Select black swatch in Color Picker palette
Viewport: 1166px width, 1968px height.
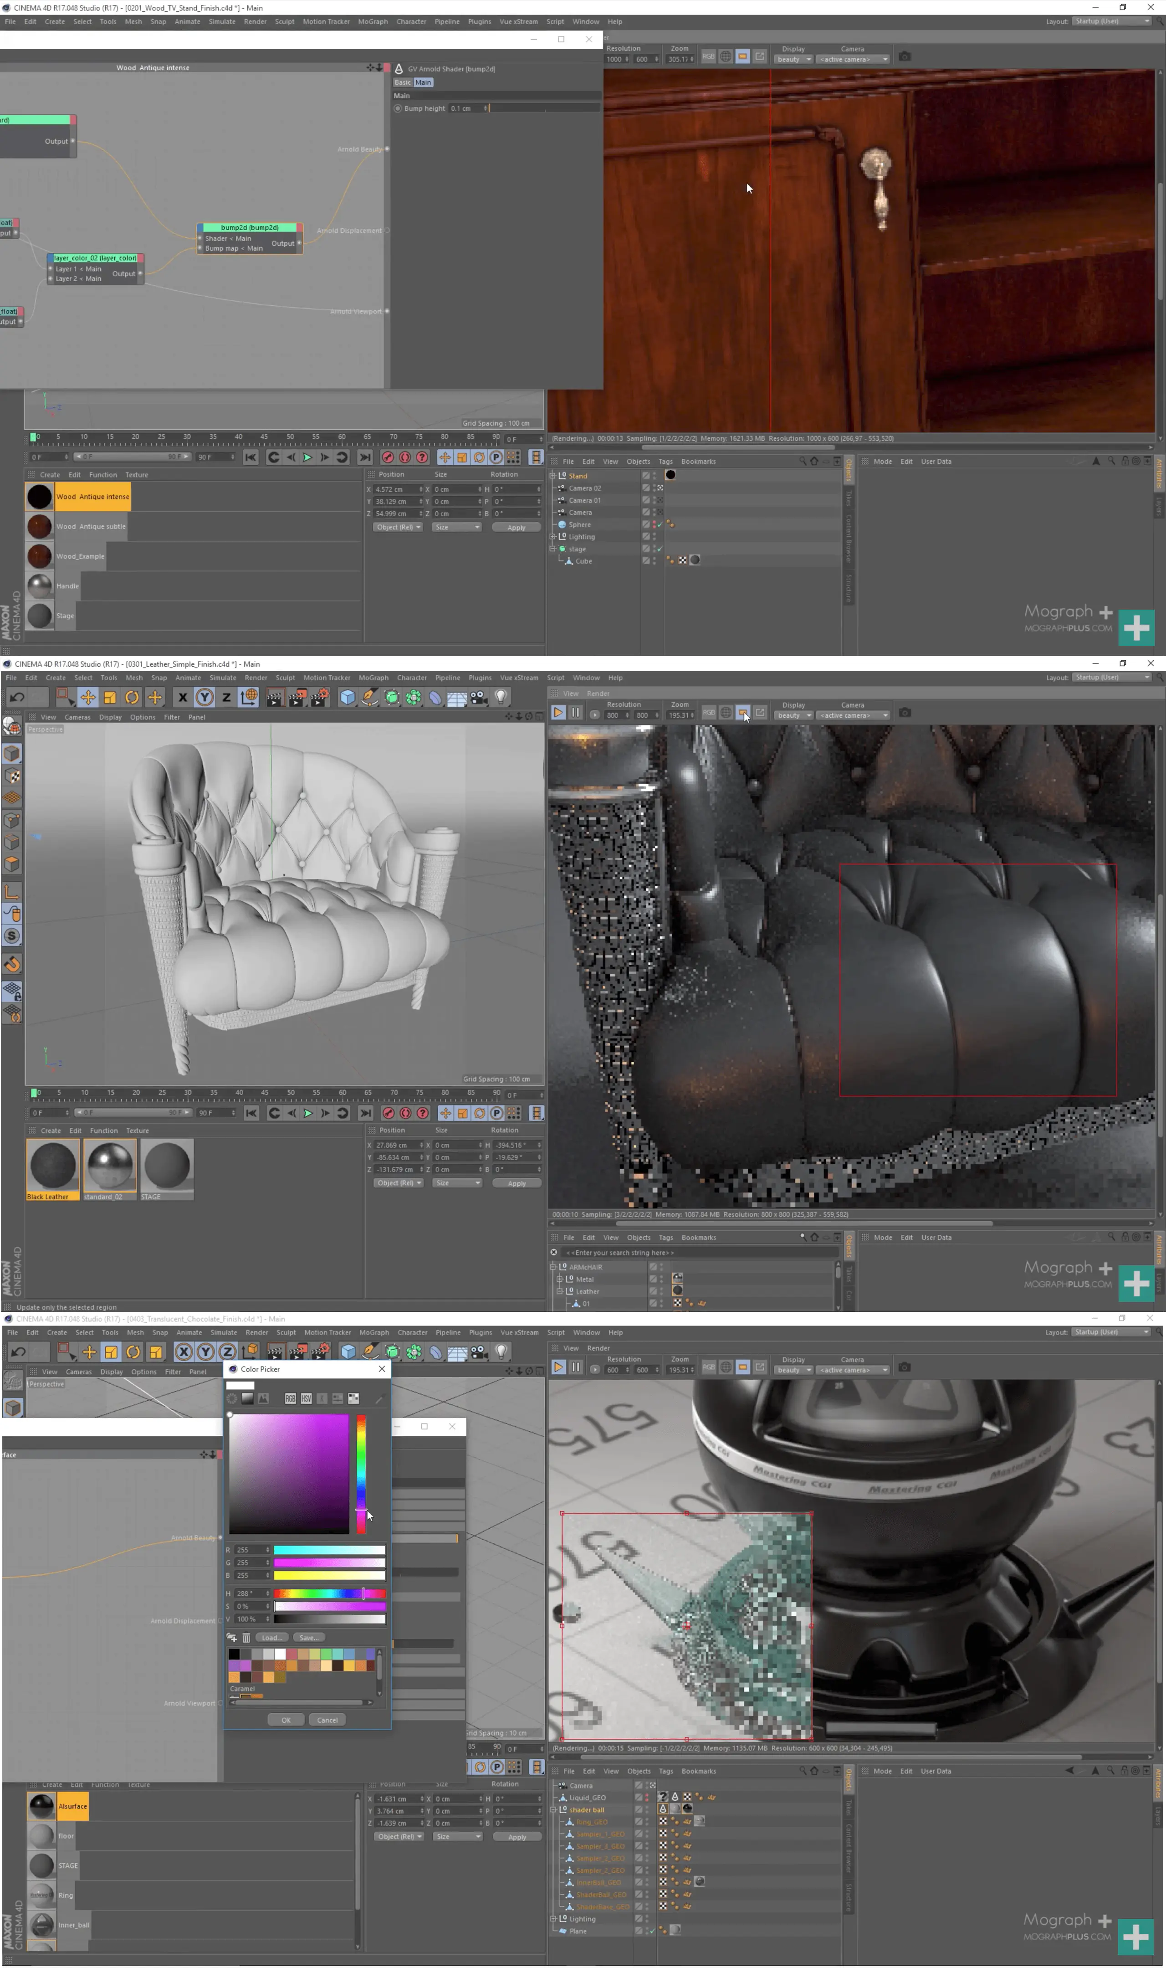coord(234,1655)
